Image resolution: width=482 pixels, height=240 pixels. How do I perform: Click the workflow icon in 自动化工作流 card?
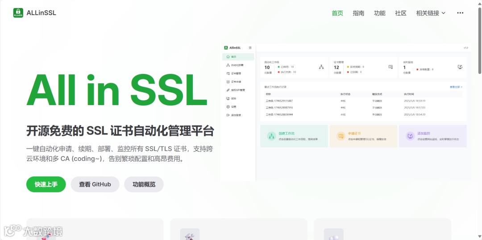(x=321, y=67)
